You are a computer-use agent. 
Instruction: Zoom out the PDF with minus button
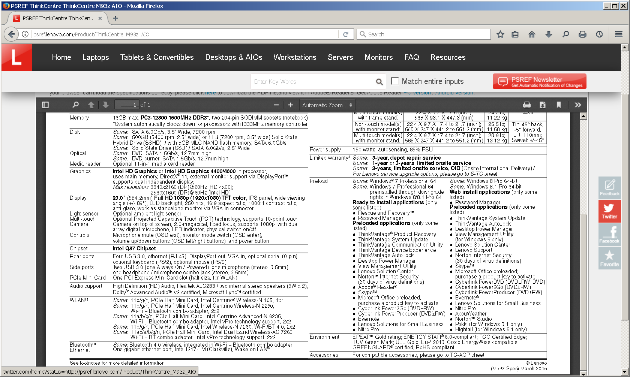pyautogui.click(x=276, y=105)
